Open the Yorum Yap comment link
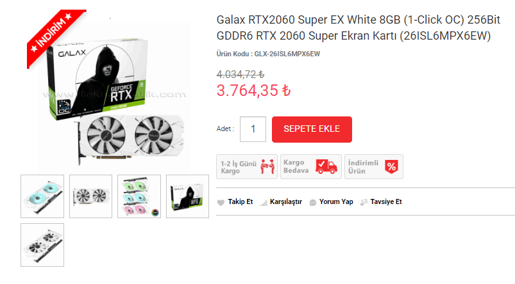 point(336,201)
